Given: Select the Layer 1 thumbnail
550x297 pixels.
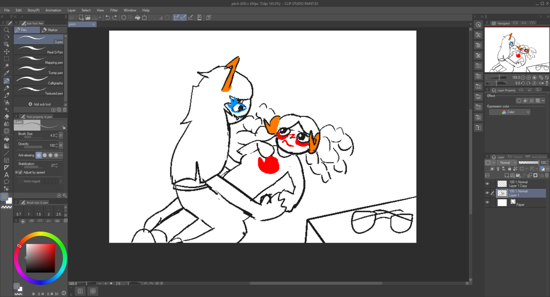Looking at the screenshot, I should [x=502, y=193].
